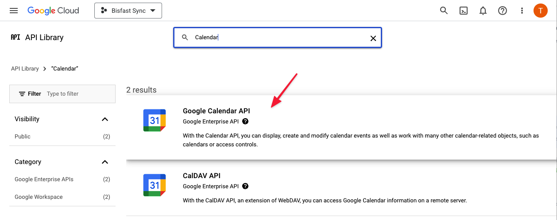Select the Public visibility filter
This screenshot has width=557, height=220.
pos(62,137)
